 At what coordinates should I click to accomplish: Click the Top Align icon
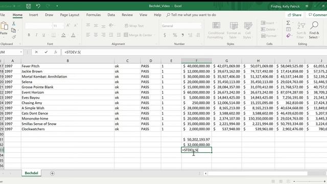point(88,26)
